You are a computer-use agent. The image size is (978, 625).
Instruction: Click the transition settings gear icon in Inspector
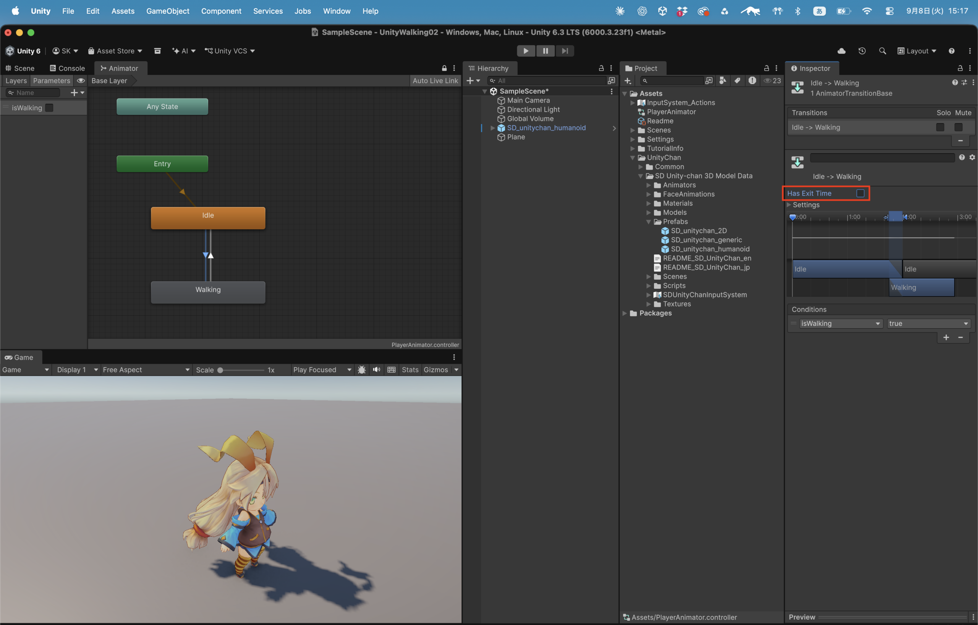tap(972, 157)
